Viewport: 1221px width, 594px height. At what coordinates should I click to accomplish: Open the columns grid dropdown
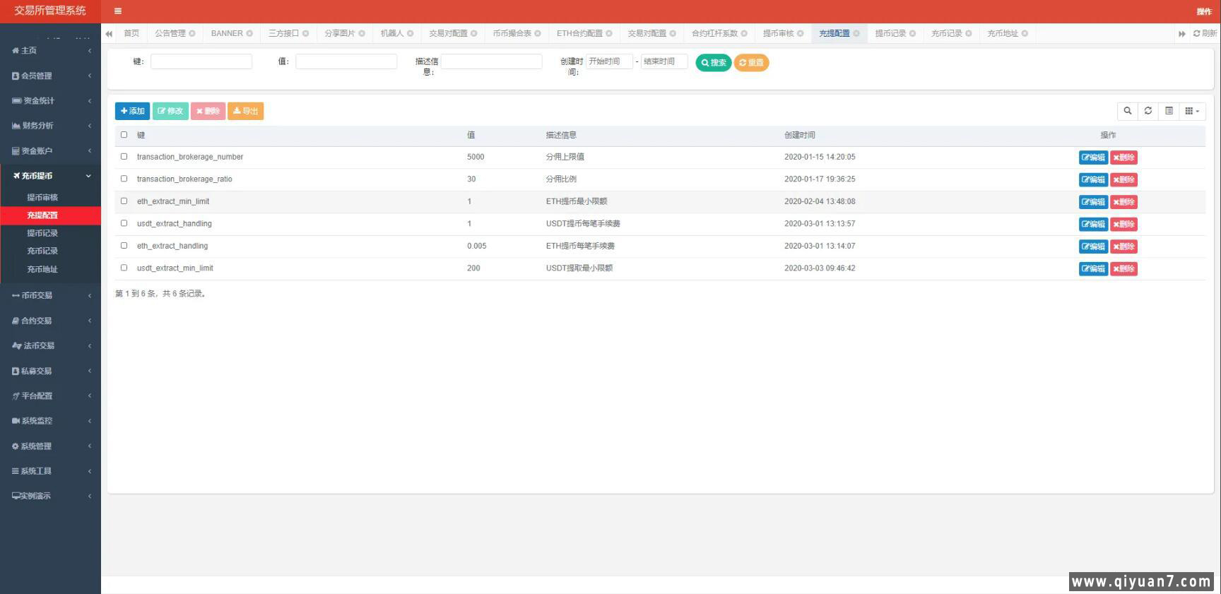pos(1192,111)
